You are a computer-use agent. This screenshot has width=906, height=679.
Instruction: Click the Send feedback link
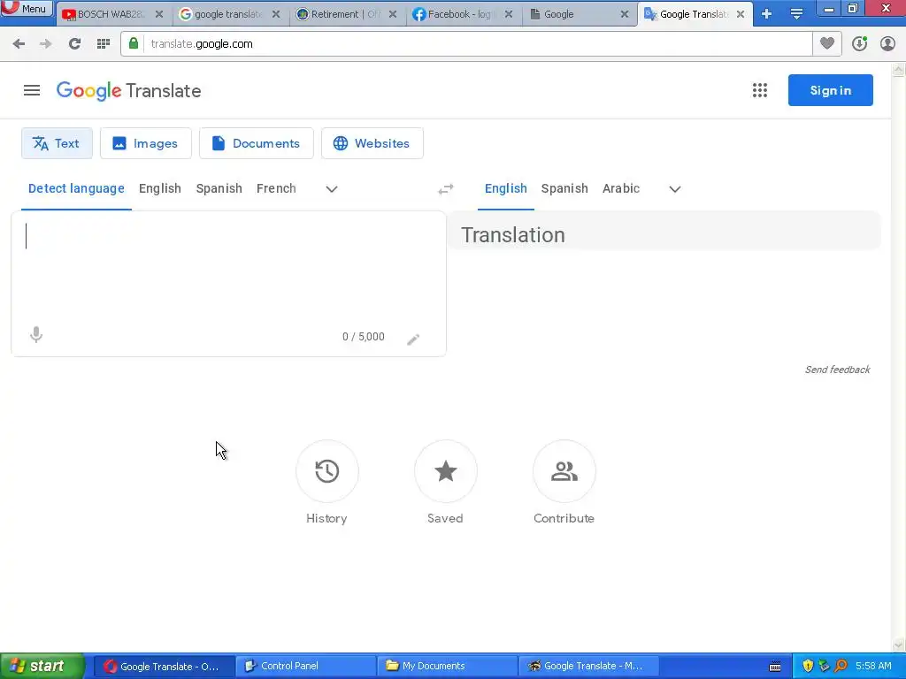[837, 370]
